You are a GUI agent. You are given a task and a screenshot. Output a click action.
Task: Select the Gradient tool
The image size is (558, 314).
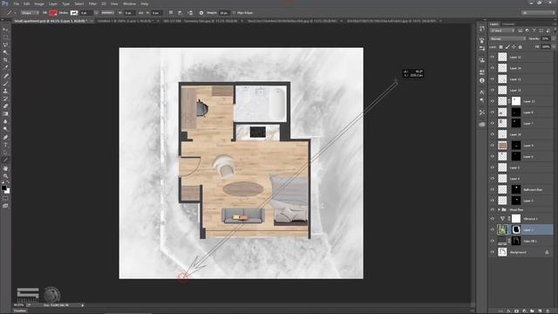click(5, 114)
